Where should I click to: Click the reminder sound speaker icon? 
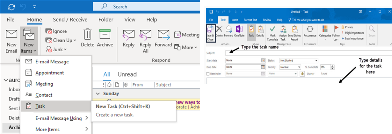pyautogui.click(x=302, y=74)
